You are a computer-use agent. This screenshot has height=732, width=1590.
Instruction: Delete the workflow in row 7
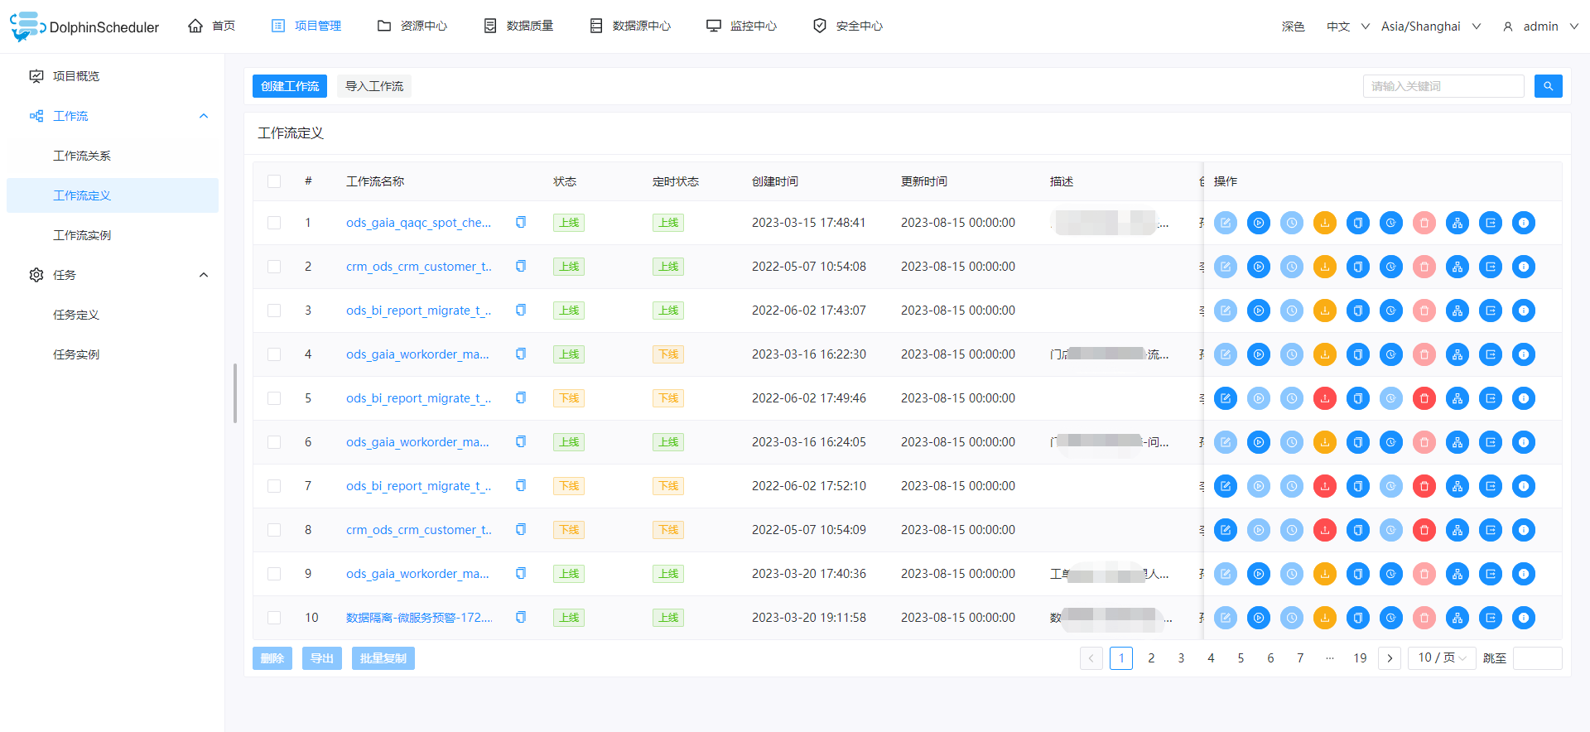point(1424,486)
